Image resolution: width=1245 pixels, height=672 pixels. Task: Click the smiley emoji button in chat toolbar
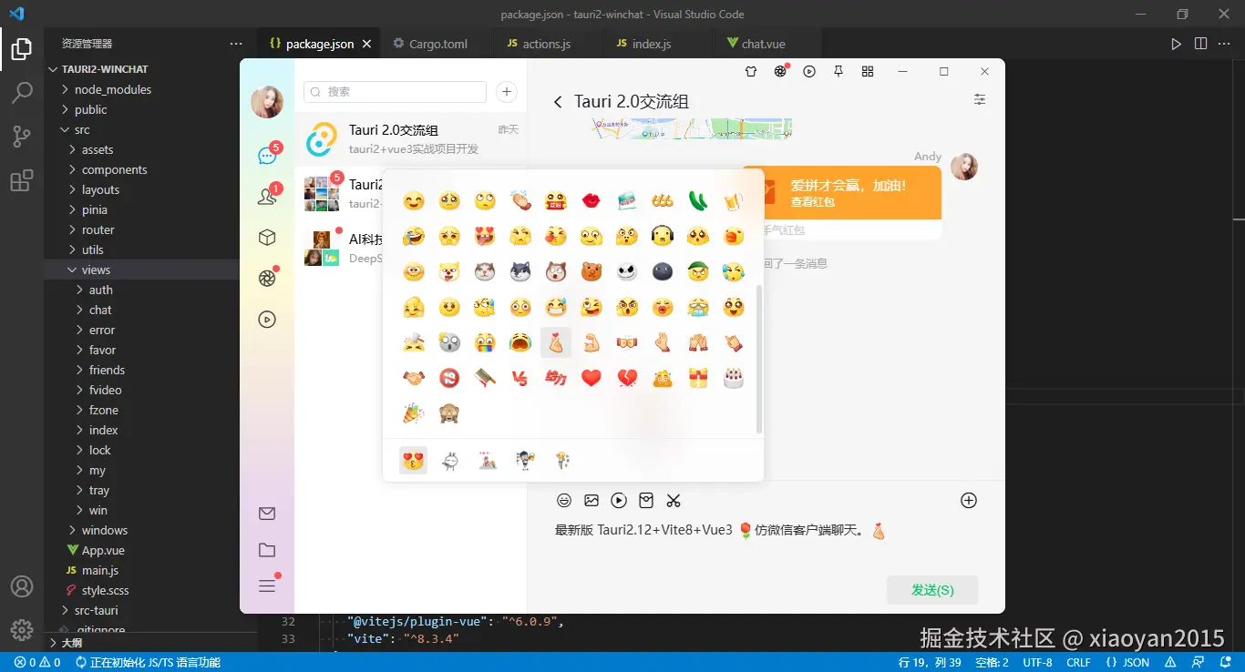[564, 500]
